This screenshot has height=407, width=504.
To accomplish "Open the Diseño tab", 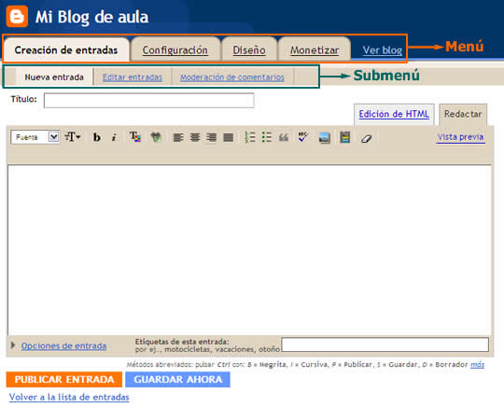I will (249, 50).
